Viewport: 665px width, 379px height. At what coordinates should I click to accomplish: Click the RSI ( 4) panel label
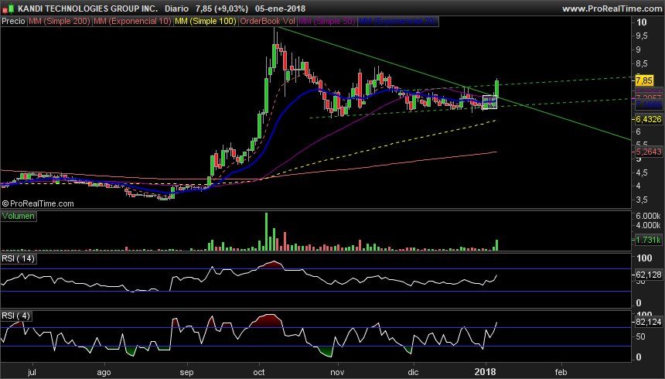16,316
